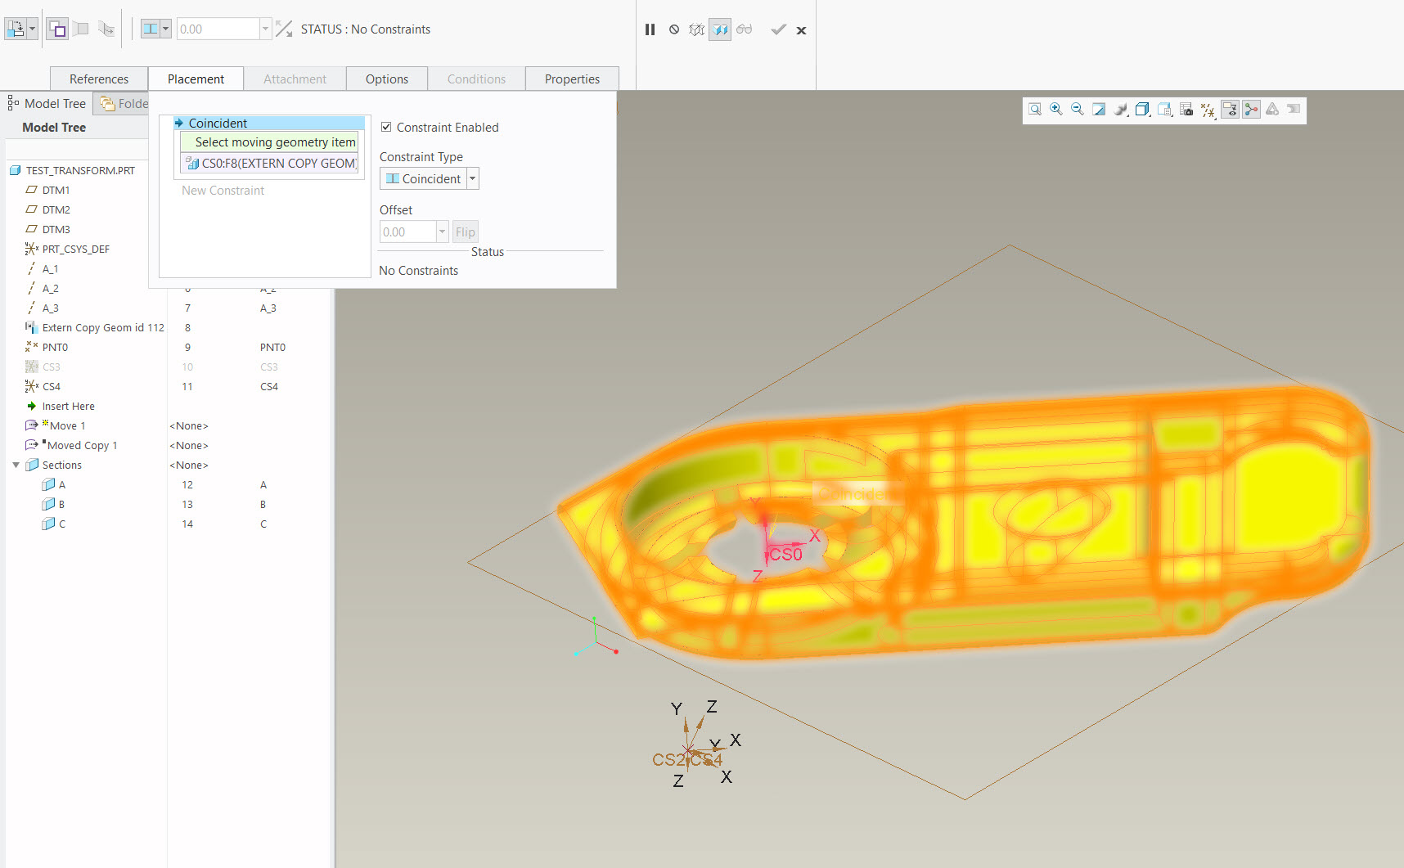Open the Offset value dropdown arrow

click(442, 232)
